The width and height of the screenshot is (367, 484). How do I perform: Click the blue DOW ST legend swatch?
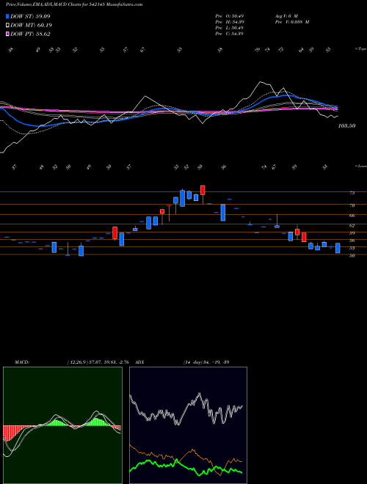click(7, 16)
